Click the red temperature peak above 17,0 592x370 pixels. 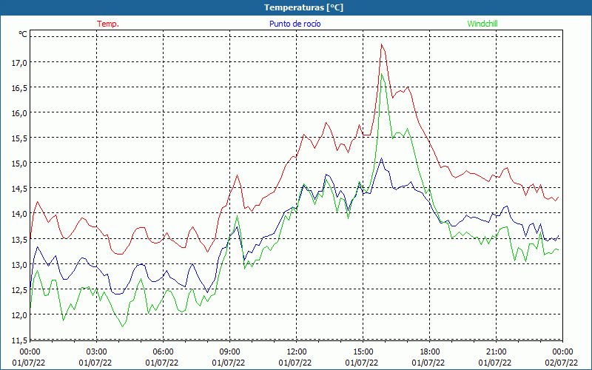(382, 44)
